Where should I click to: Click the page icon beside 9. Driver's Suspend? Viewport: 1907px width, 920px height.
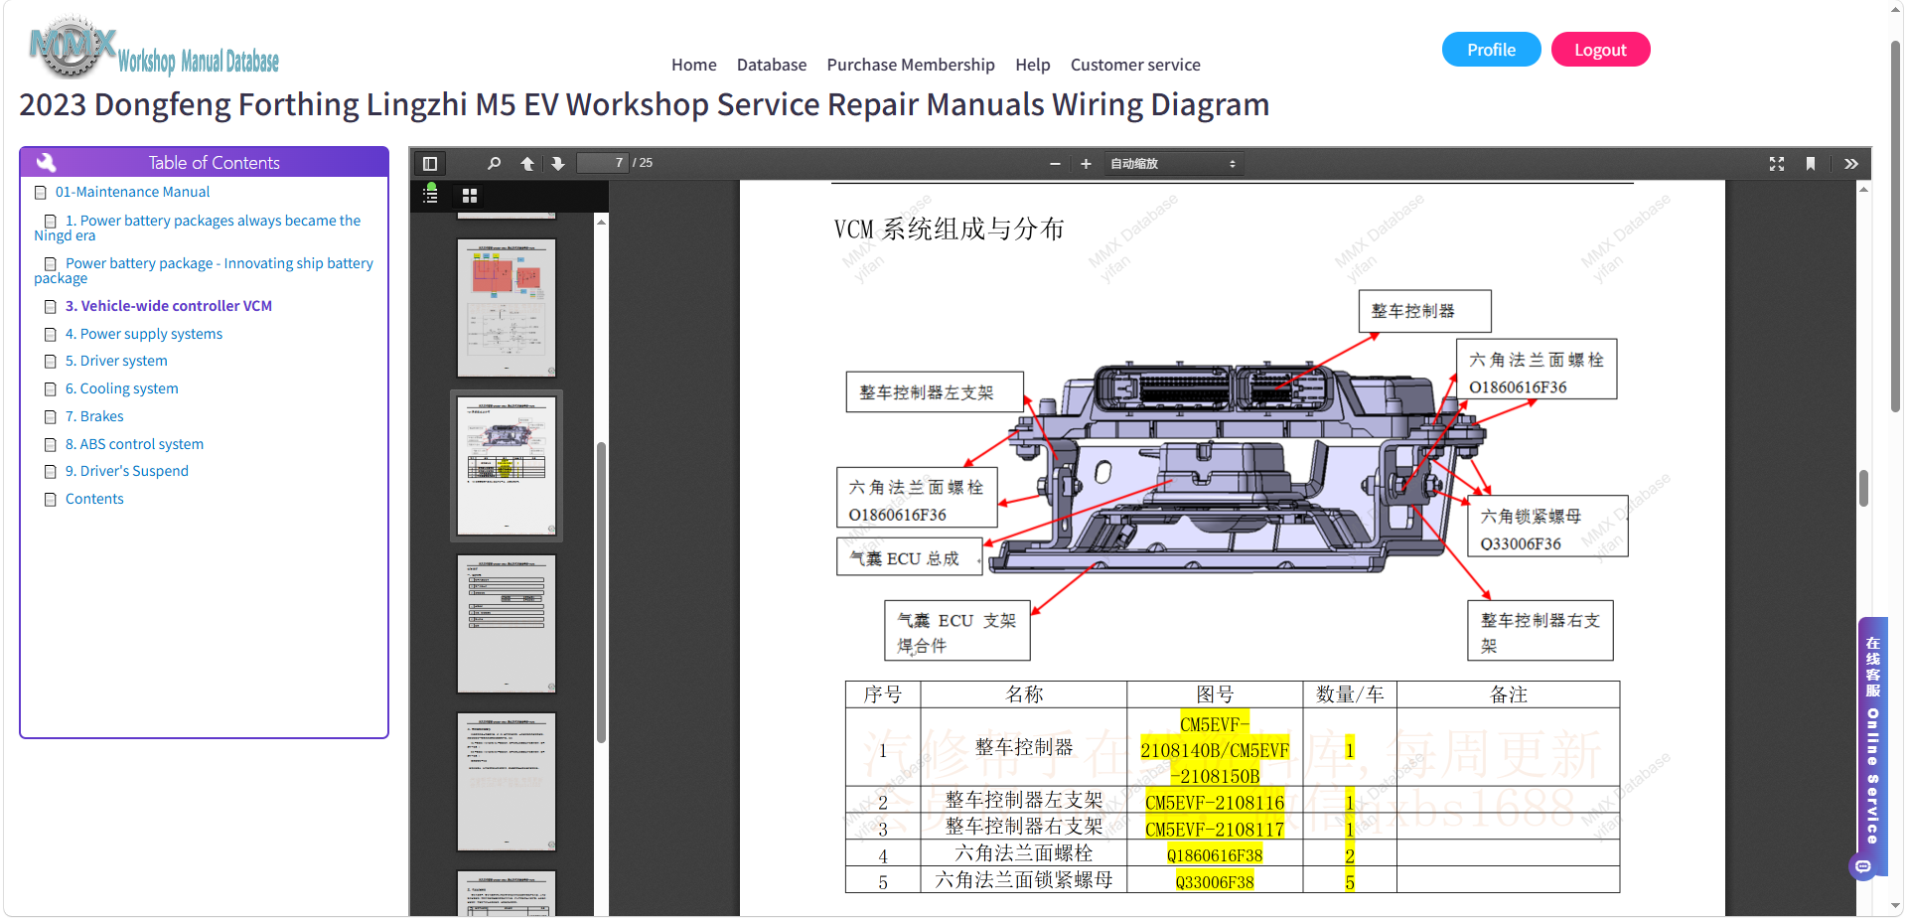(x=51, y=472)
